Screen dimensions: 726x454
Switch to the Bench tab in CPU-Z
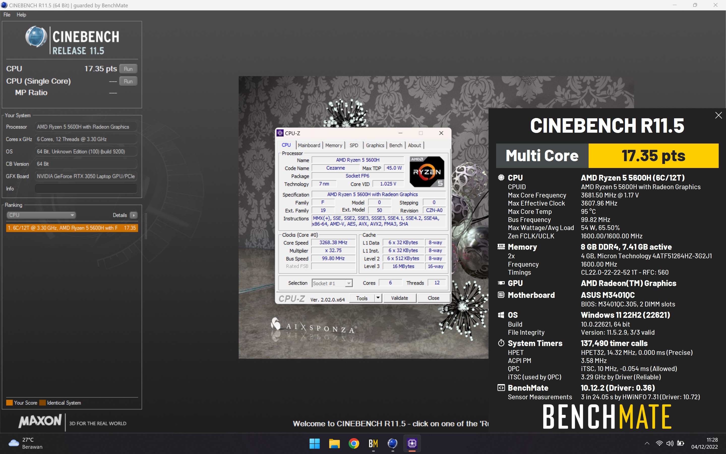click(x=396, y=145)
